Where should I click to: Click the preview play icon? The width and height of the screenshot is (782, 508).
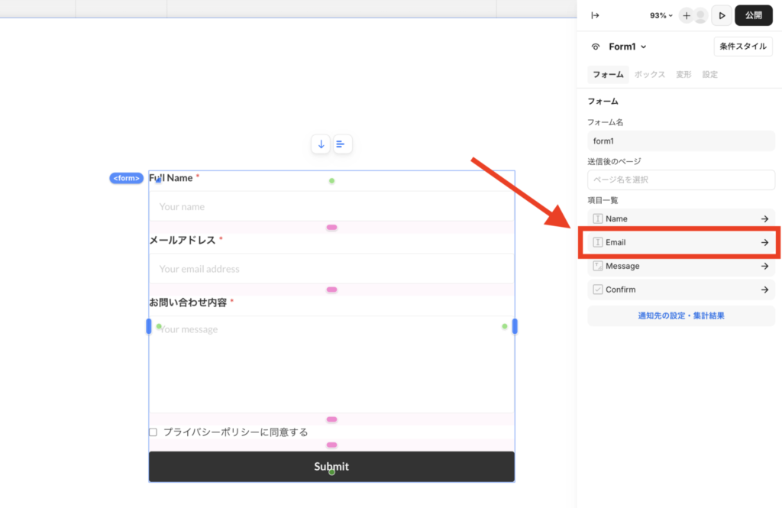click(x=721, y=15)
